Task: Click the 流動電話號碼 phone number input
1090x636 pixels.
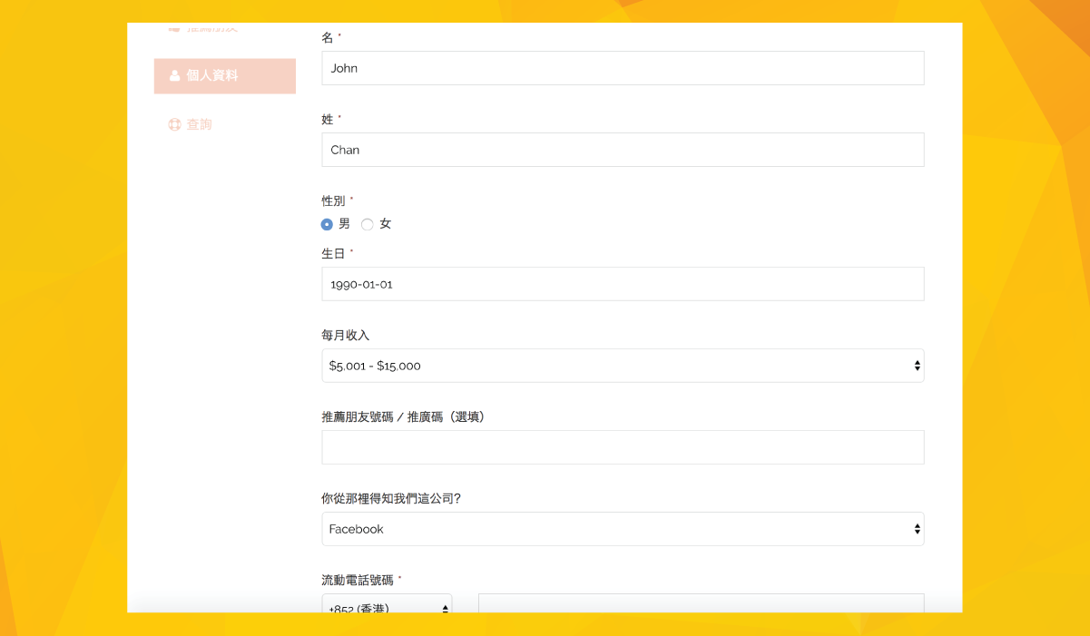Action: 700,604
